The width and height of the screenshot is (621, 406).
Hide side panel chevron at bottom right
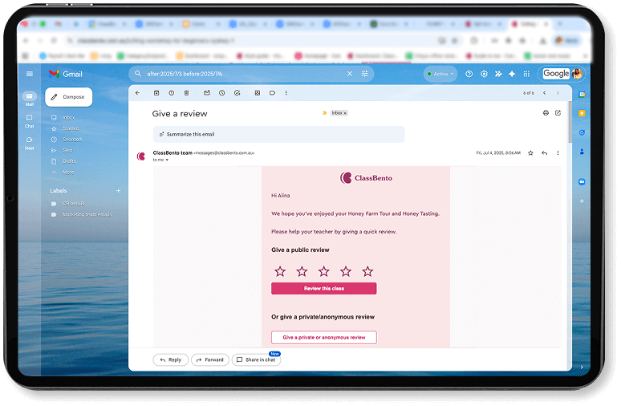point(582,367)
